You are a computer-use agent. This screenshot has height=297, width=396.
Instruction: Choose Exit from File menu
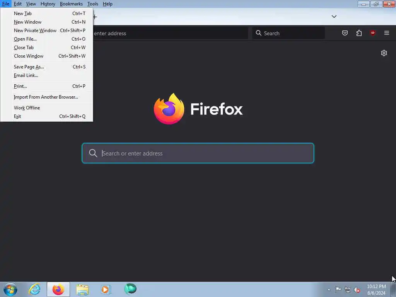47,116
